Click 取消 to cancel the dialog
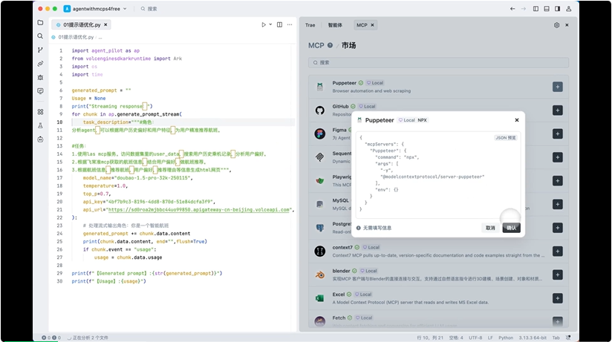Viewport: 612px width, 342px height. (490, 228)
